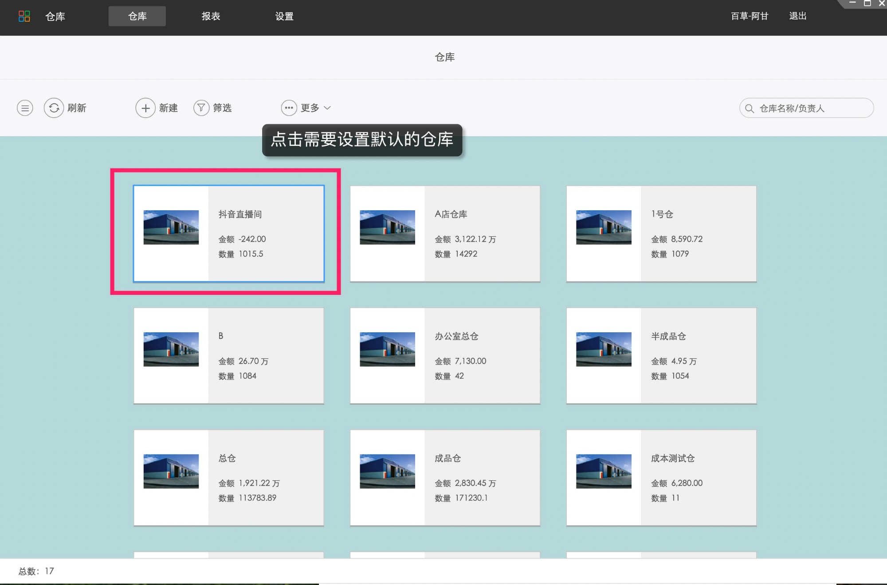The width and height of the screenshot is (887, 585).
Task: Open the 设置 tab
Action: (x=284, y=16)
